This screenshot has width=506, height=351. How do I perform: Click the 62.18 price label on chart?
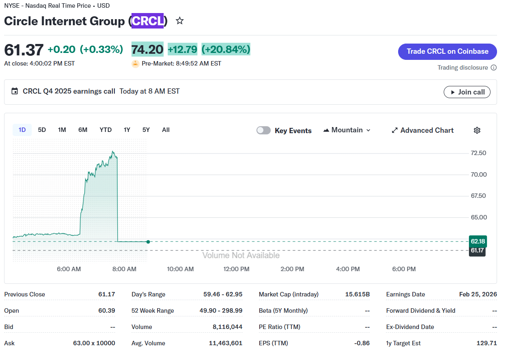click(x=478, y=241)
